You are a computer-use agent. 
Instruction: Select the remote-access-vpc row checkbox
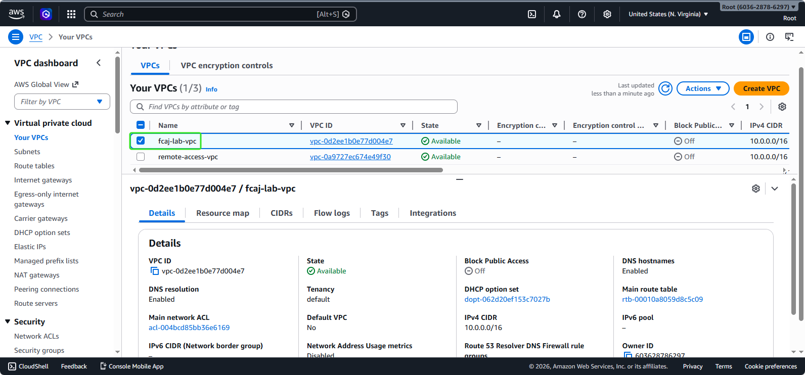(x=141, y=157)
